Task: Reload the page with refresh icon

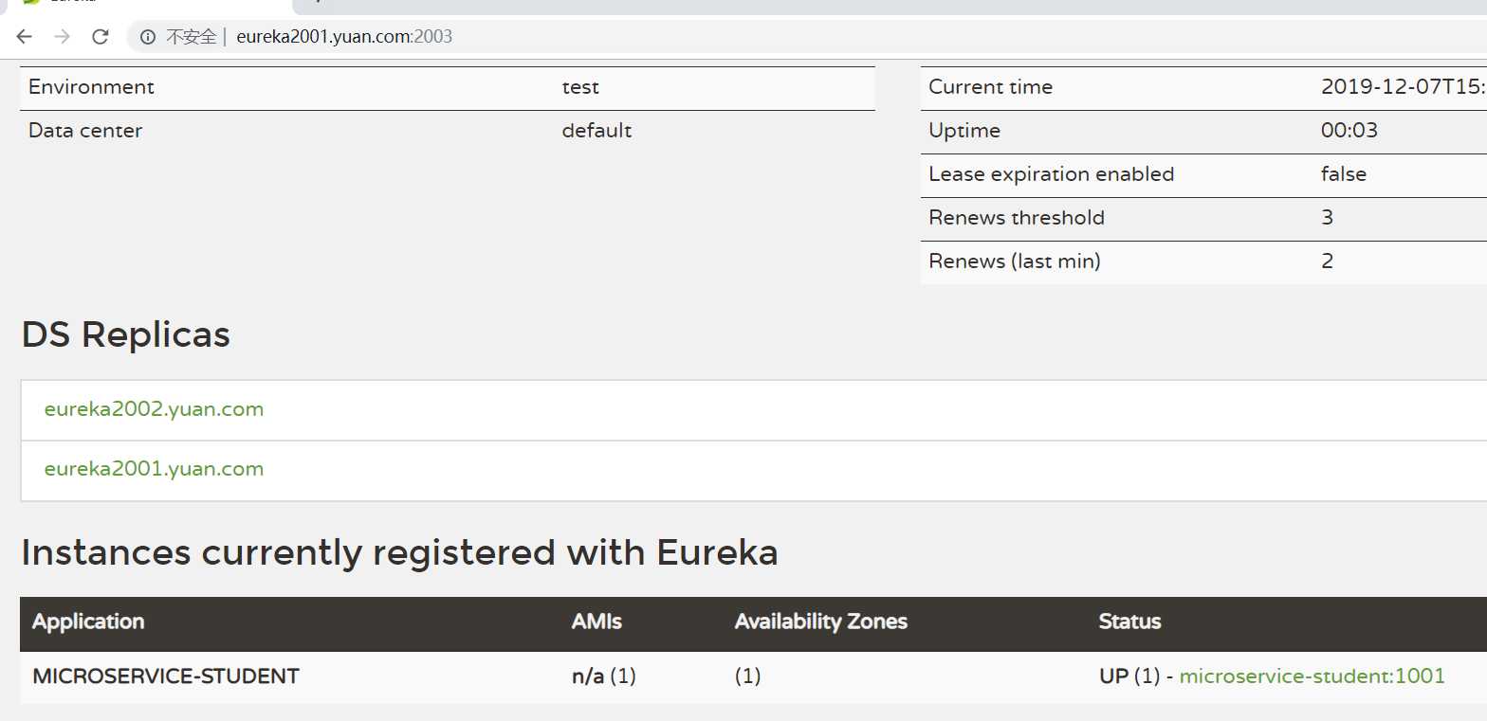Action: (x=100, y=37)
